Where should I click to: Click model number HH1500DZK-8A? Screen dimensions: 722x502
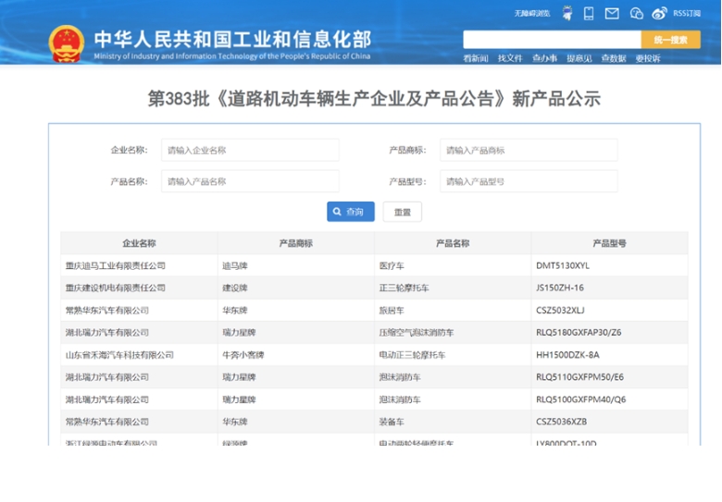pyautogui.click(x=567, y=355)
